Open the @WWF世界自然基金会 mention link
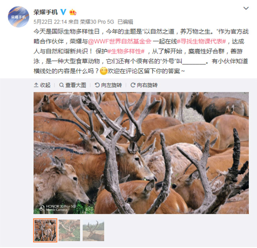Viewport: 257px width, 248px height. tap(119, 42)
